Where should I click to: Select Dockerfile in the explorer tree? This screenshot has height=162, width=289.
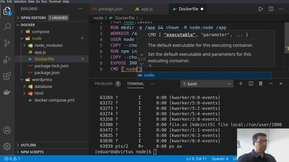coord(44,59)
